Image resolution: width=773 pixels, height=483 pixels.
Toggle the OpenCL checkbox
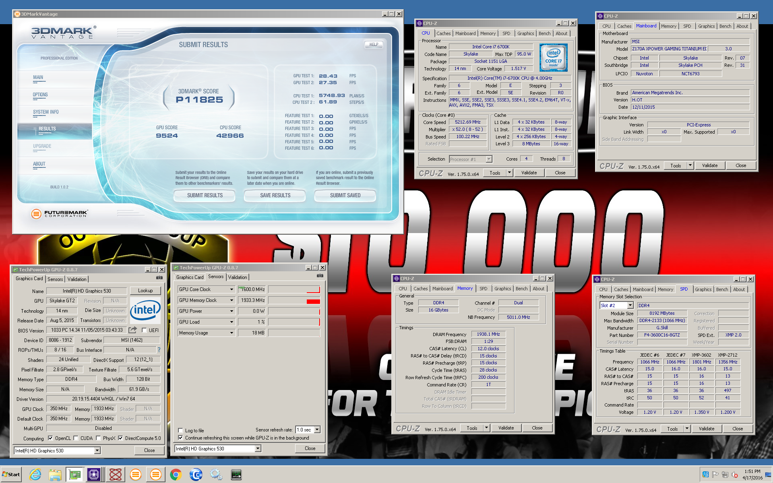click(x=50, y=438)
